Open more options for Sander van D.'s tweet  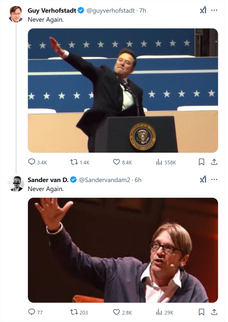click(214, 180)
